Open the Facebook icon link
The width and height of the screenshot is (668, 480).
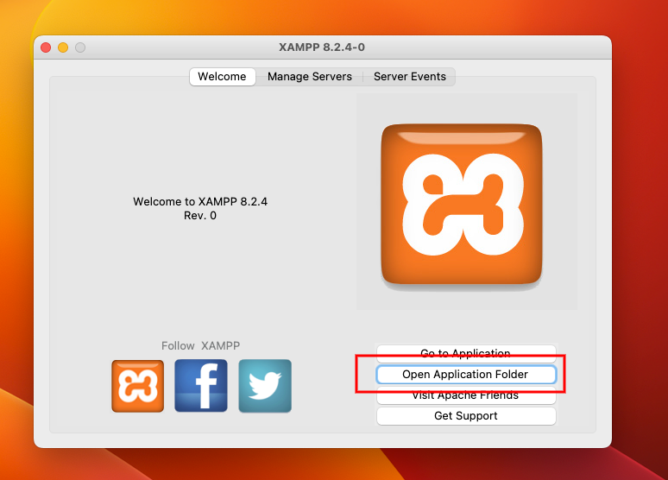[201, 386]
